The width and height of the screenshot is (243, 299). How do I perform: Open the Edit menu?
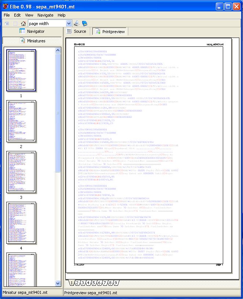tap(17, 15)
